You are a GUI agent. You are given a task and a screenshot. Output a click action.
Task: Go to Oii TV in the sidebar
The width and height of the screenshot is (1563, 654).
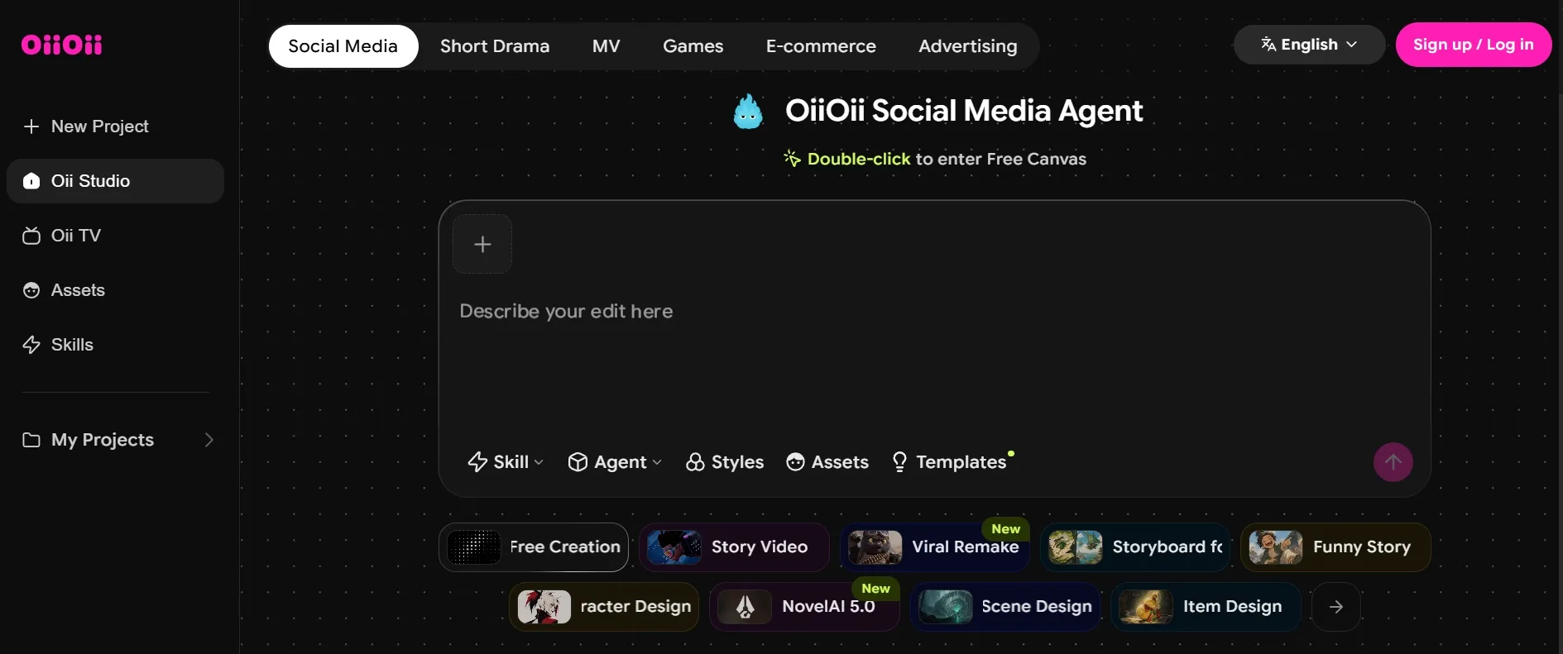tap(115, 236)
